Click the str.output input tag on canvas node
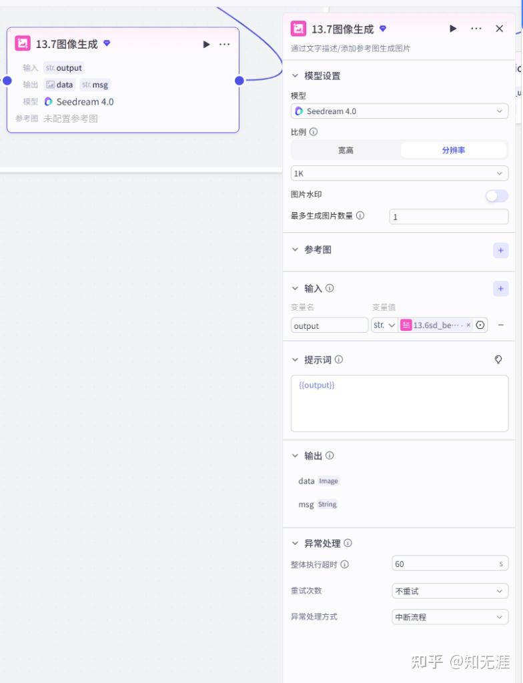 click(63, 68)
